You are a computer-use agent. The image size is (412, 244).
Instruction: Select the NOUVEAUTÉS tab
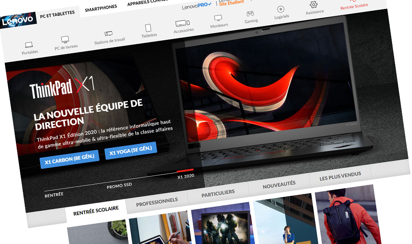tap(279, 185)
